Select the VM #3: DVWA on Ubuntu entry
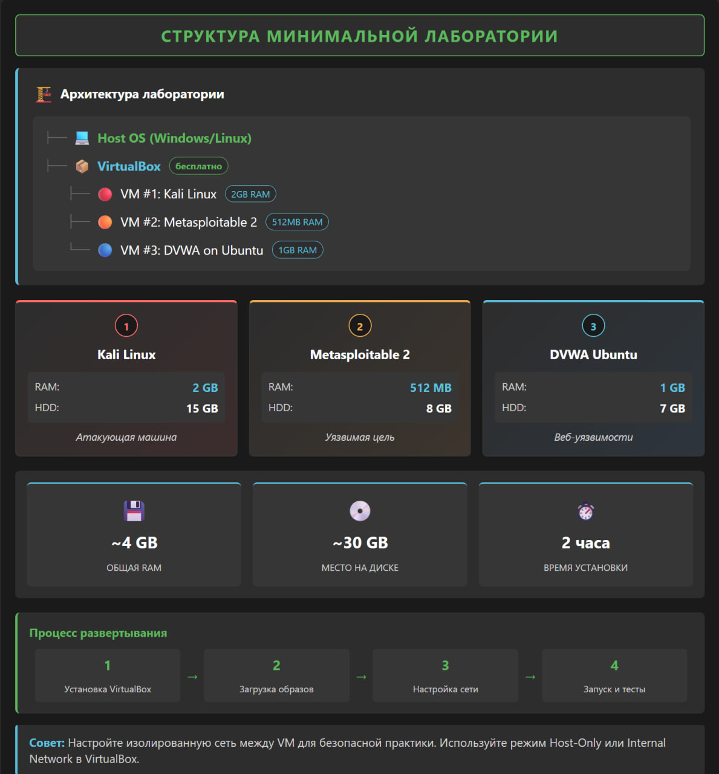Screen dimensions: 719x774 (192, 250)
